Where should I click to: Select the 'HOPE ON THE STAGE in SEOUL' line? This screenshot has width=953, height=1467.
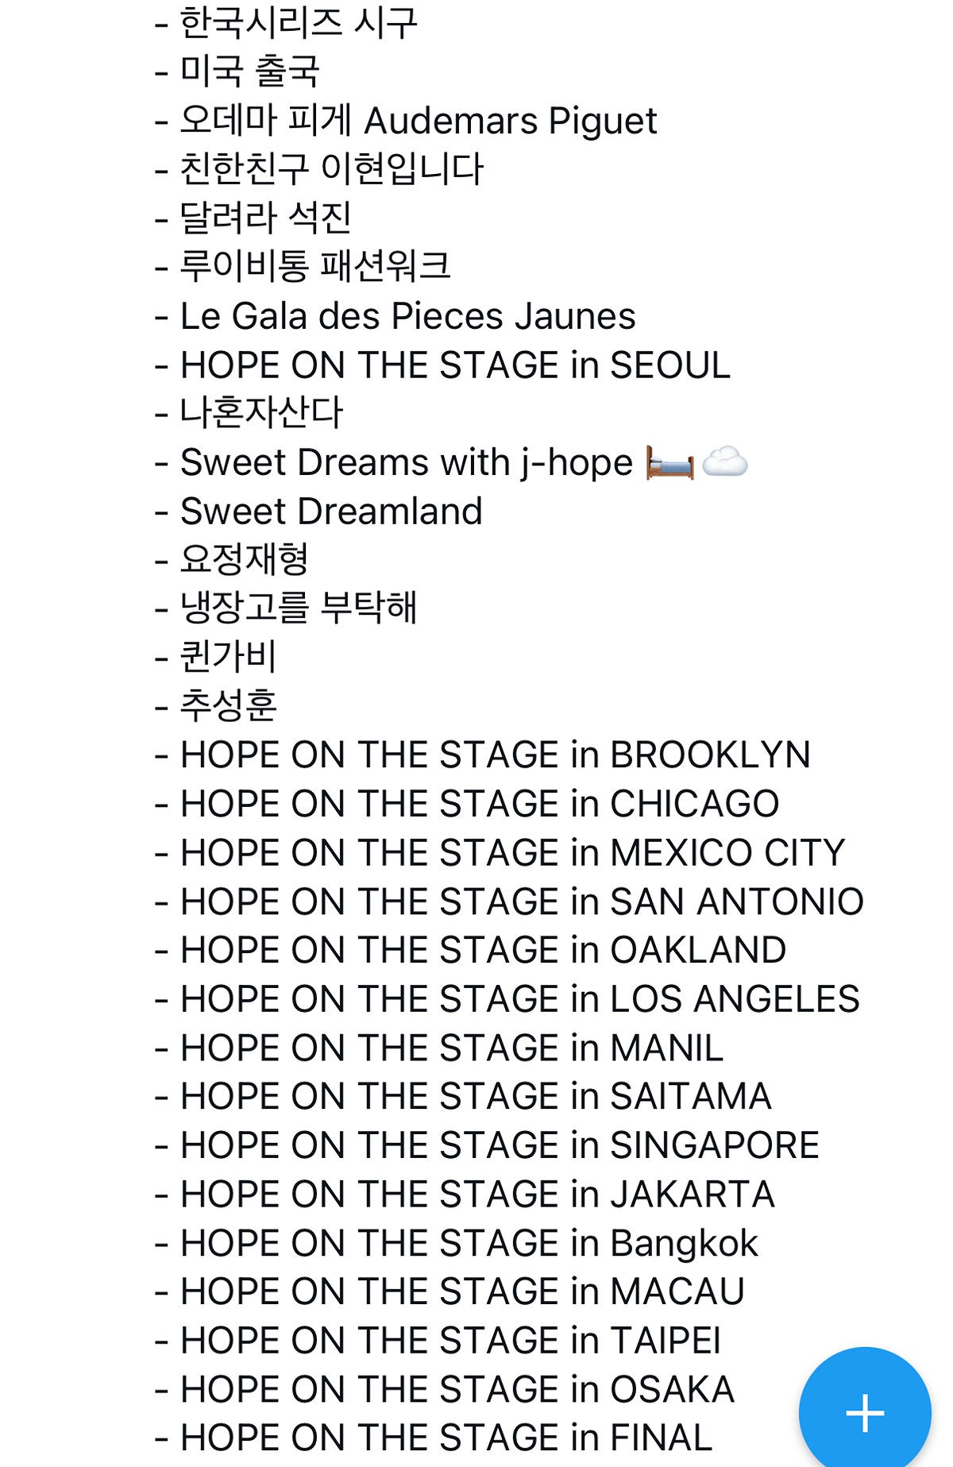click(x=454, y=365)
